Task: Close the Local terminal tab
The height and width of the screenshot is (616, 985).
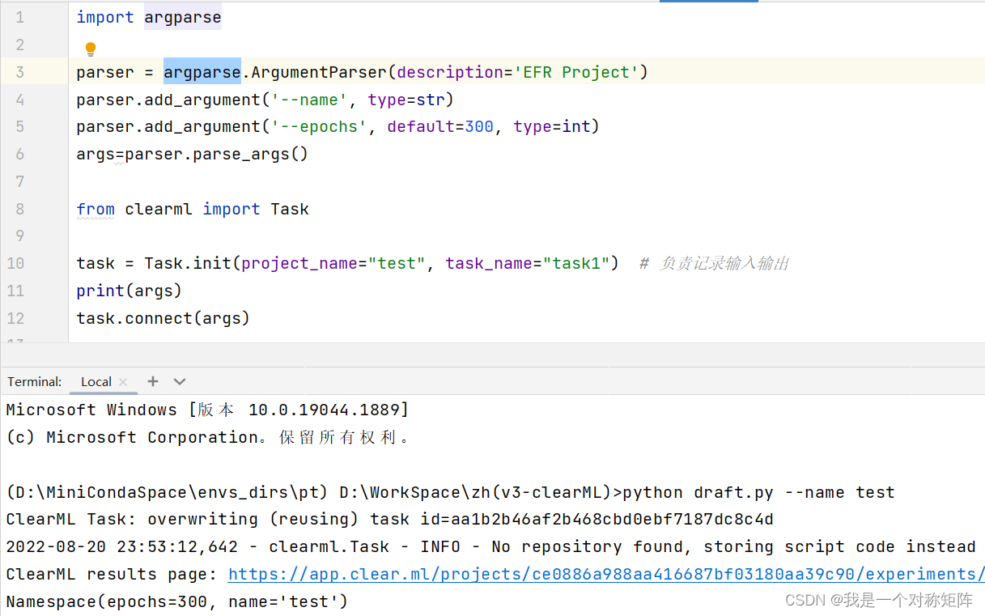Action: [123, 382]
